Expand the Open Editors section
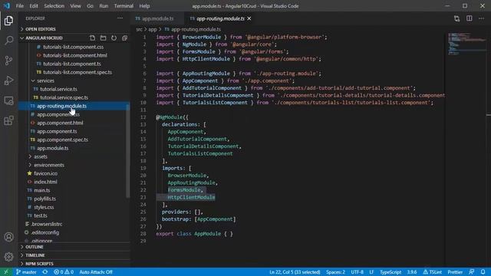Viewport: 491px width, 276px height. click(74, 29)
